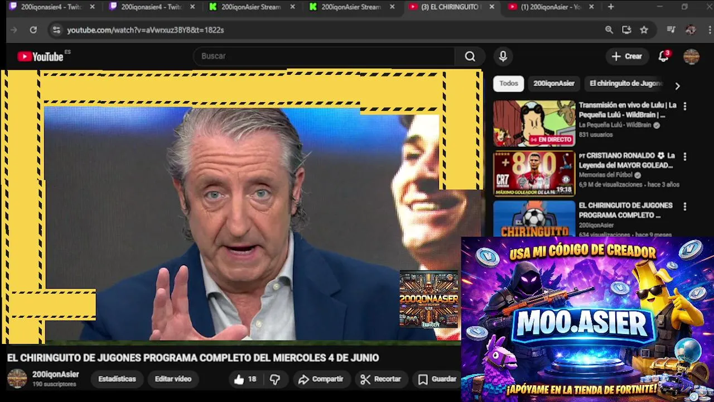Click the youtube.com URL in the address bar

click(146, 30)
